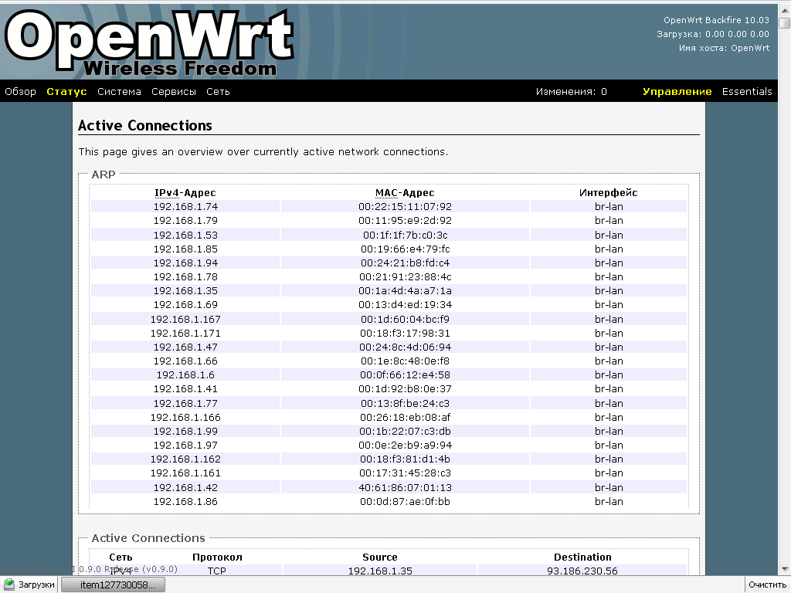Image resolution: width=791 pixels, height=593 pixels.
Task: Open the Обзор menu item
Action: (x=20, y=92)
